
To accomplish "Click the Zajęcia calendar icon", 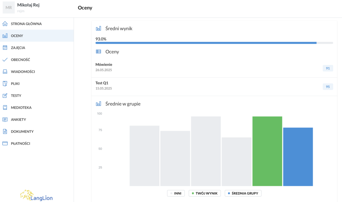I will (x=5, y=48).
